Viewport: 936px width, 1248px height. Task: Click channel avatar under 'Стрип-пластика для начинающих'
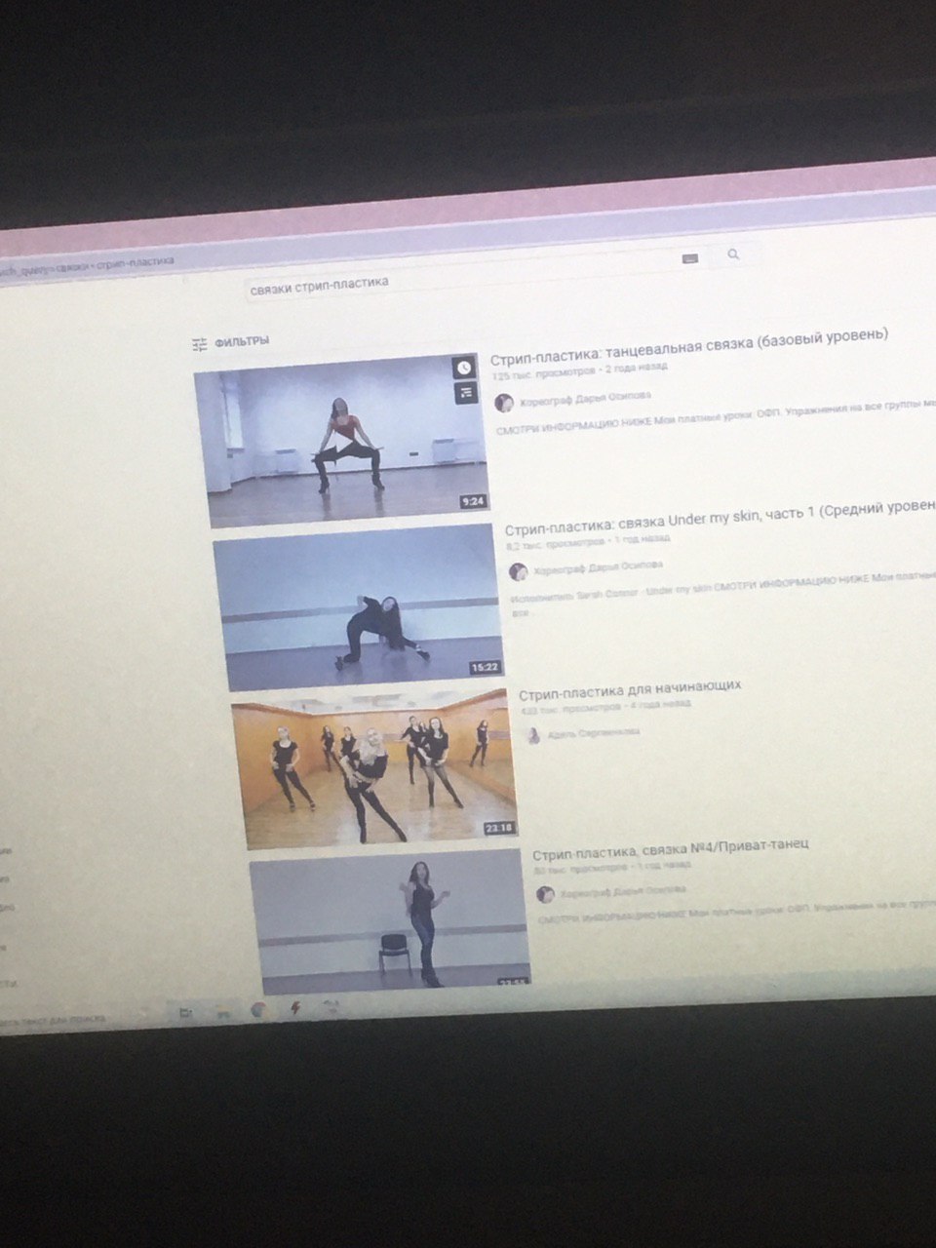click(533, 735)
